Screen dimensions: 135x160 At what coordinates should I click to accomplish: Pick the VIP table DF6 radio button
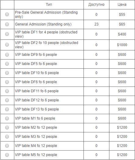(7, 82)
